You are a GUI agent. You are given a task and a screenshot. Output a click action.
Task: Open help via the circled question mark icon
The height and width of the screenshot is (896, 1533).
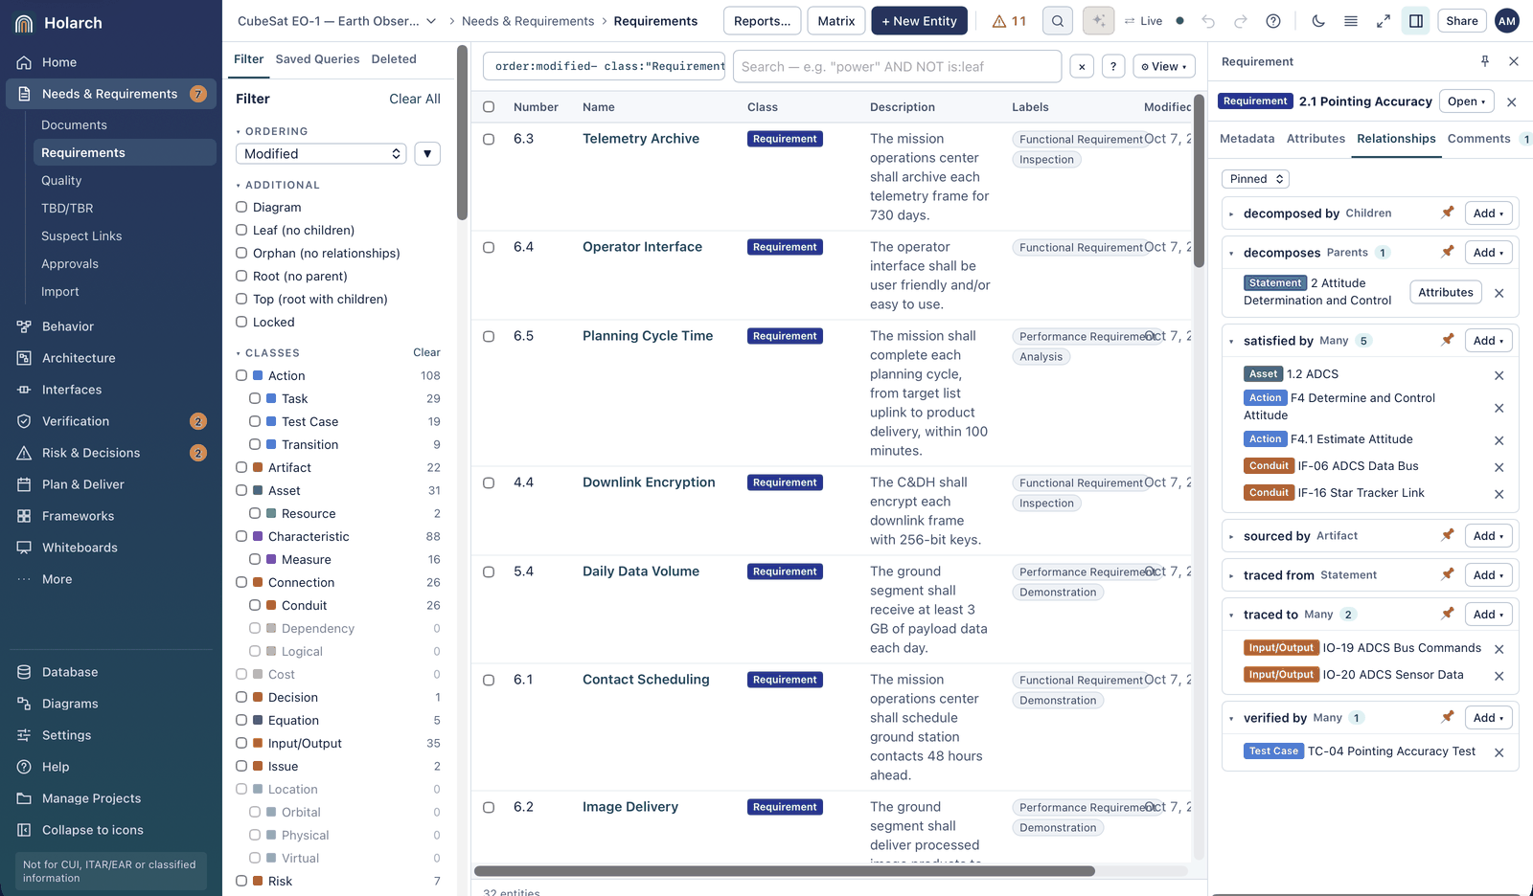pos(1273,21)
